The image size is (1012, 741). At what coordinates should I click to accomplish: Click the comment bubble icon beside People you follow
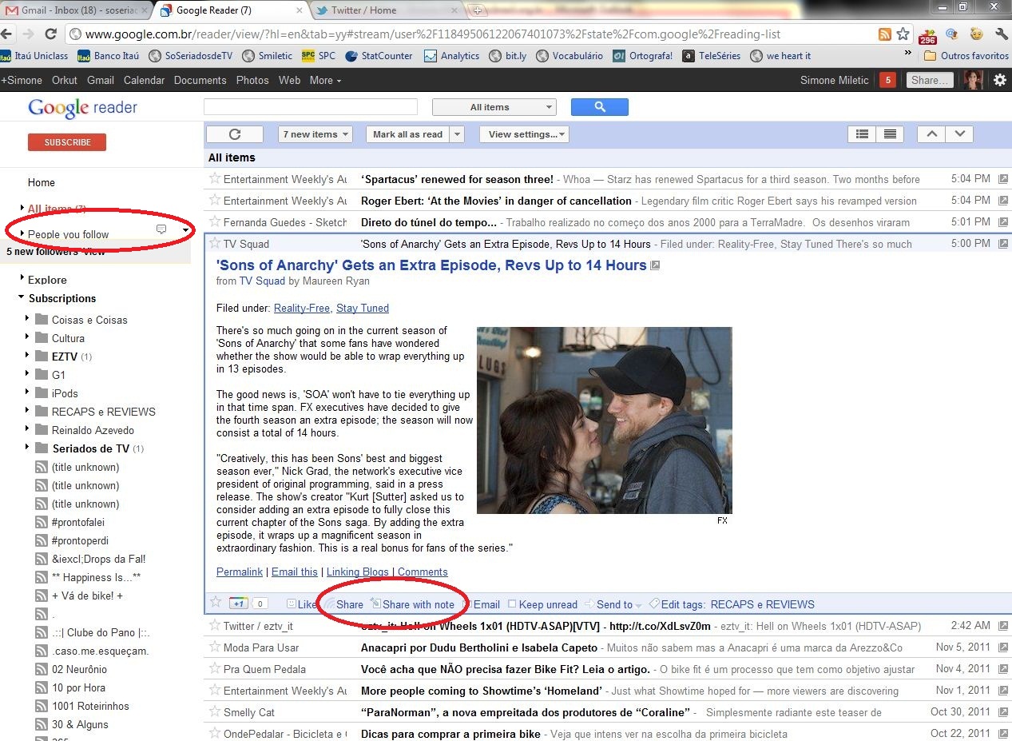tap(161, 229)
